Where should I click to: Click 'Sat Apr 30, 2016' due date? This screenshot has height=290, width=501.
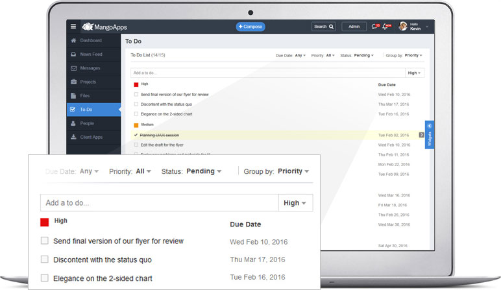click(x=393, y=246)
